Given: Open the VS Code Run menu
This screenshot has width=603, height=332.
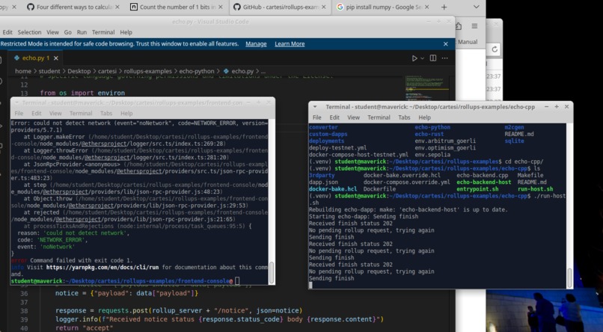Looking at the screenshot, I should point(82,32).
